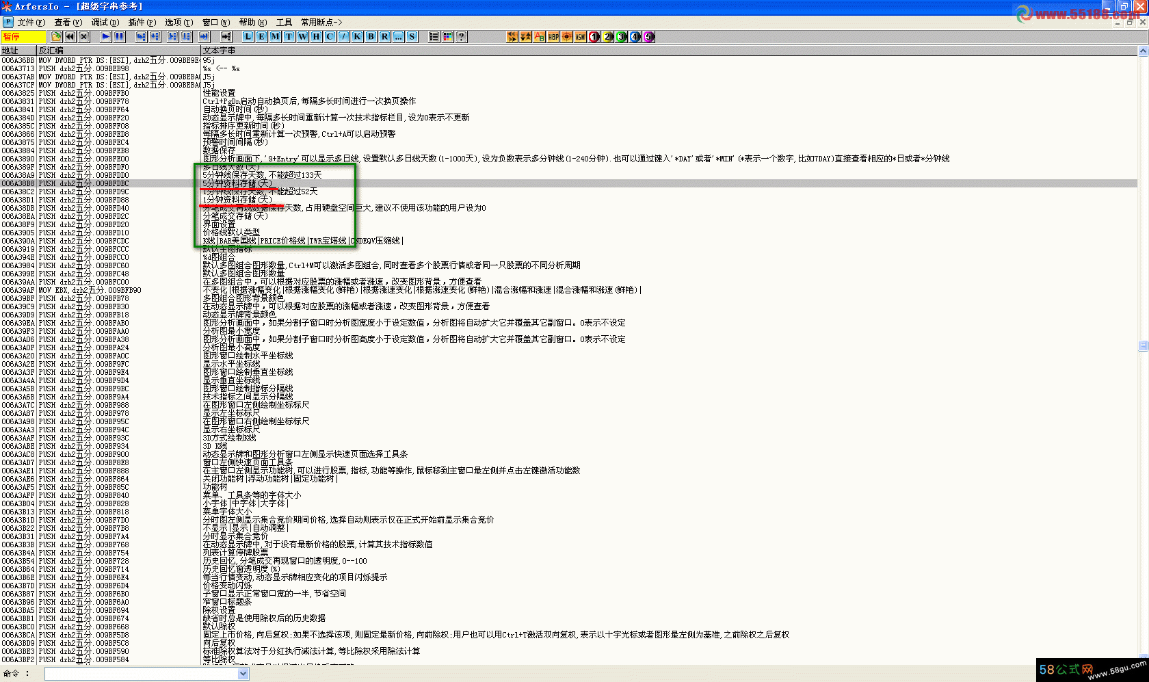This screenshot has height=682, width=1149.
Task: Open the Source window (S button)
Action: pyautogui.click(x=412, y=37)
